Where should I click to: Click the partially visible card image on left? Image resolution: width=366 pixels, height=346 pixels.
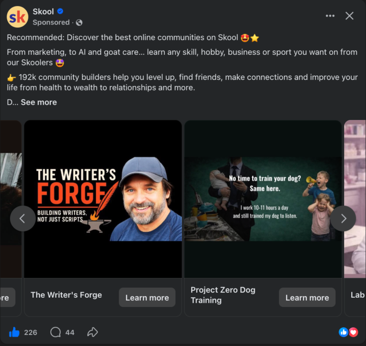[11, 199]
